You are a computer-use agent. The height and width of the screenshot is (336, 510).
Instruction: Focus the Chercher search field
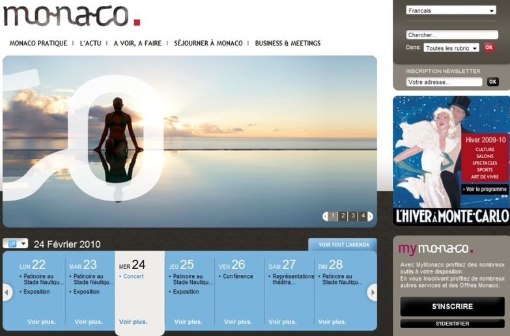pos(452,35)
